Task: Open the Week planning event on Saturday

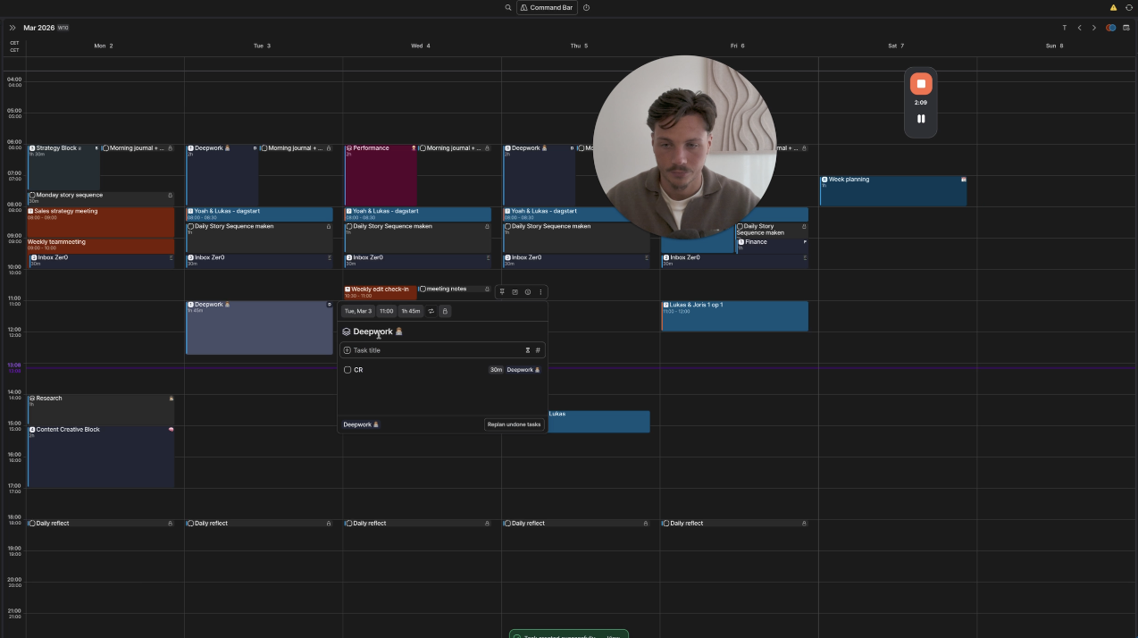Action: pos(893,191)
